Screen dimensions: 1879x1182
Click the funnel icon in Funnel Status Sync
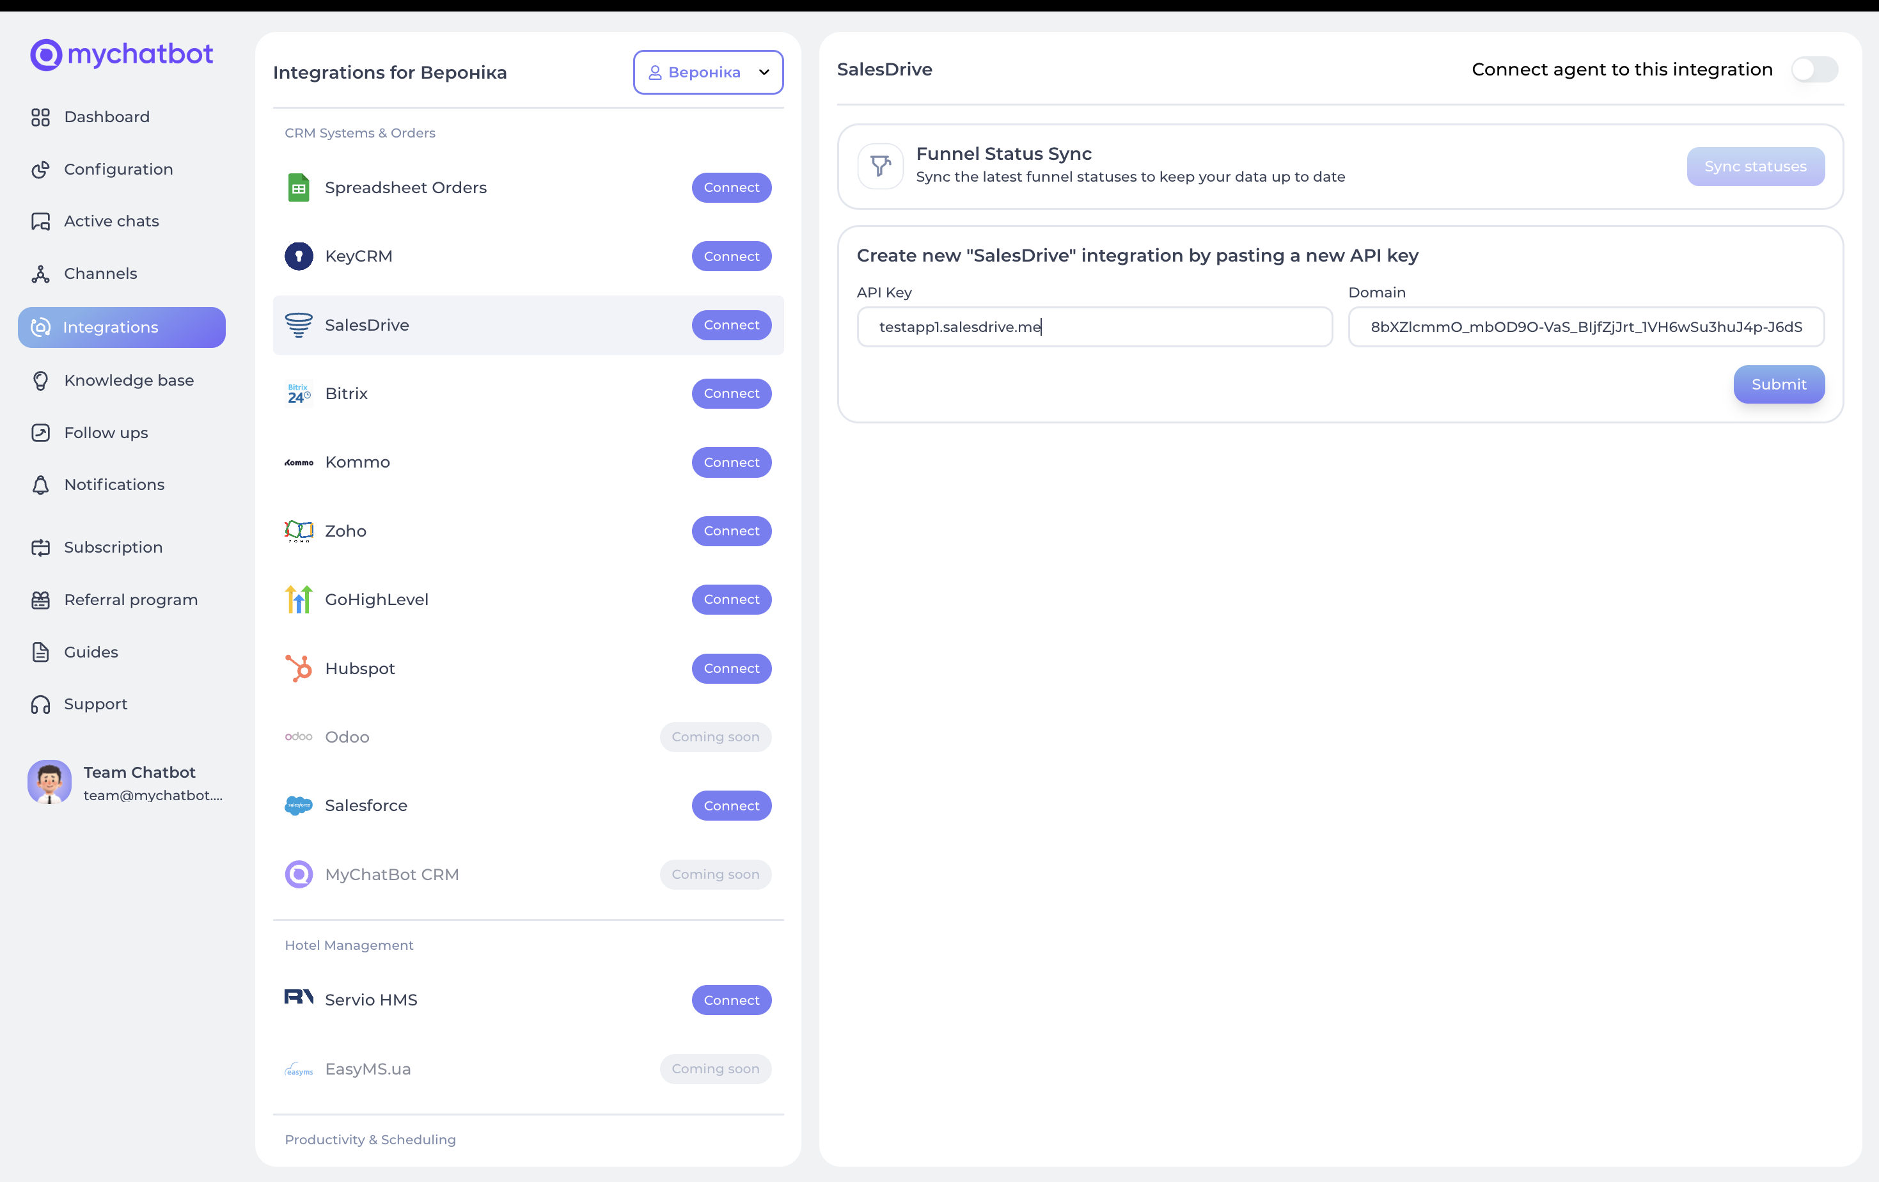coord(880,166)
